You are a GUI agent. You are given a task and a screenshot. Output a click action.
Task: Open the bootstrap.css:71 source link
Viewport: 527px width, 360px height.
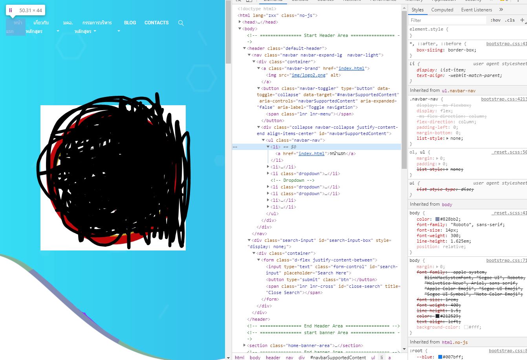pyautogui.click(x=507, y=260)
